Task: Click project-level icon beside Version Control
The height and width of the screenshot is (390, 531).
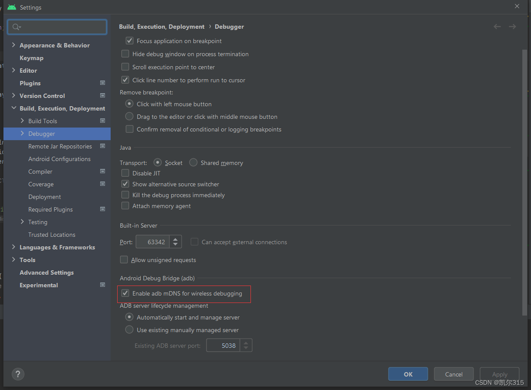Action: [103, 95]
